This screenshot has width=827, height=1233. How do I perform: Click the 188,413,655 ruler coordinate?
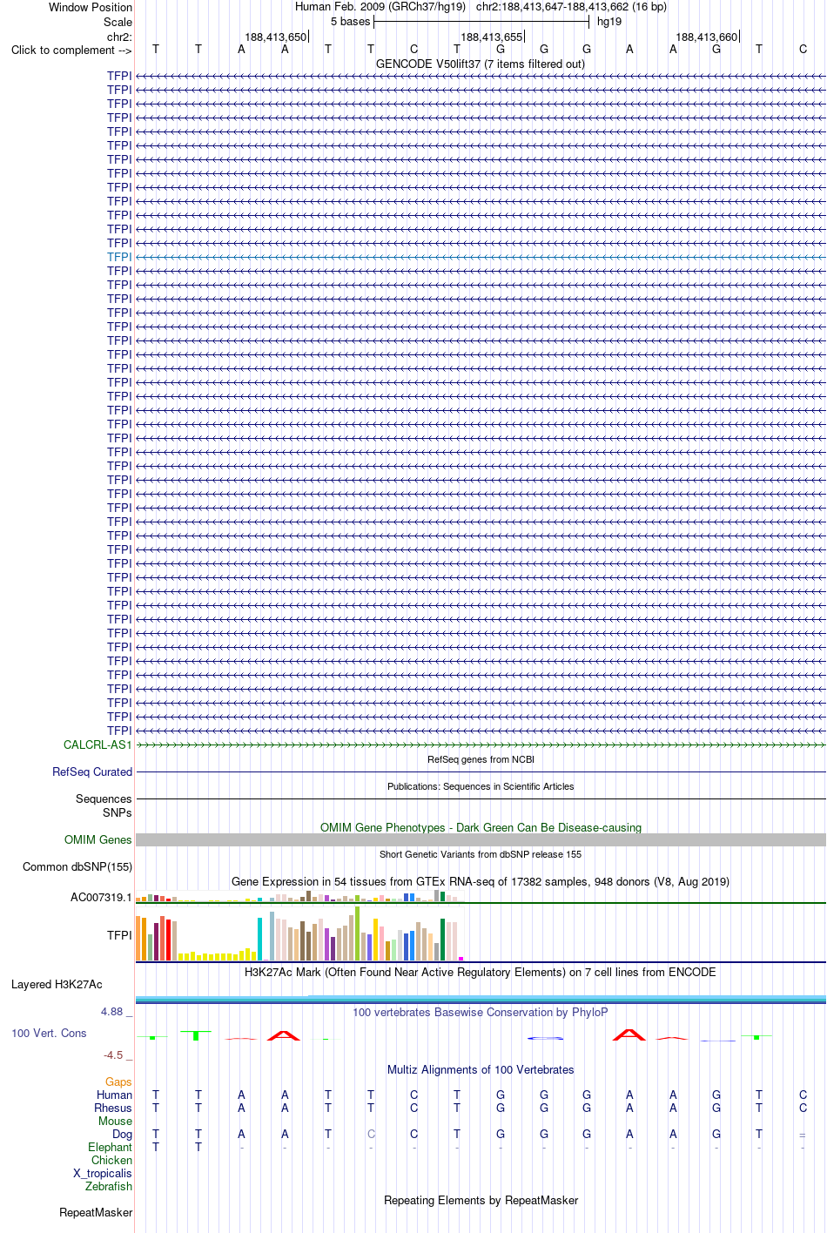coord(492,37)
